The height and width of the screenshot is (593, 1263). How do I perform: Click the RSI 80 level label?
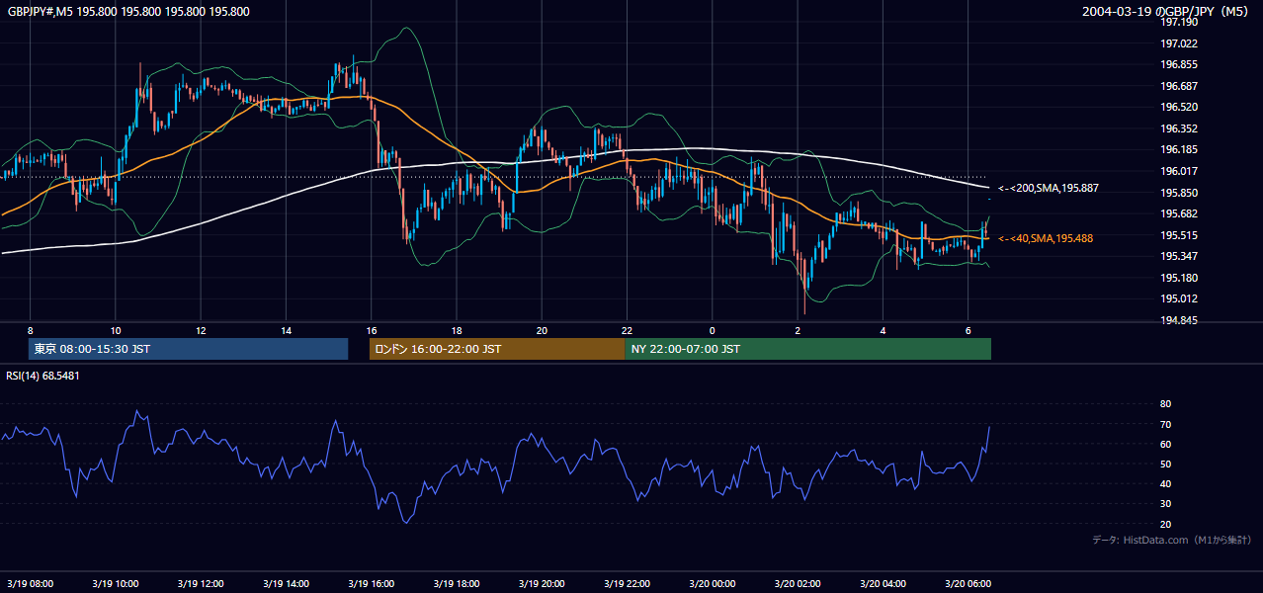(x=1165, y=404)
